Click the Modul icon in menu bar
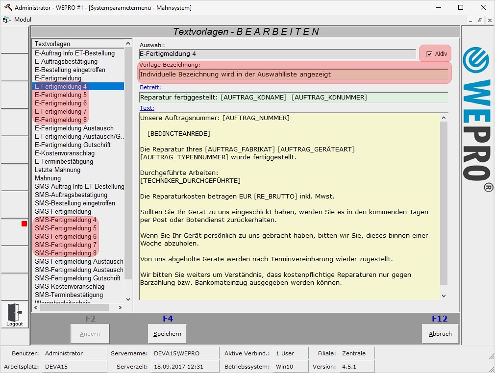Viewport: 495px width, 373px height. pyautogui.click(x=7, y=20)
